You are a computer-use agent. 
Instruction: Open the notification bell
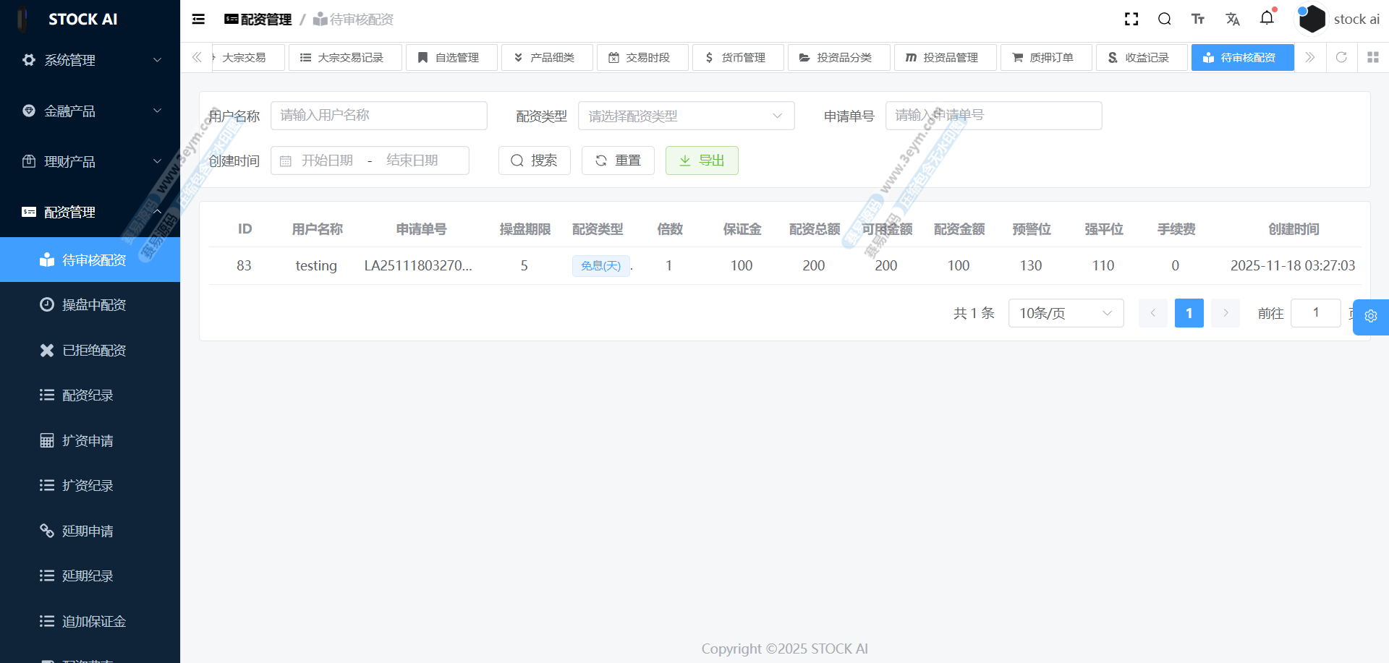(1267, 18)
